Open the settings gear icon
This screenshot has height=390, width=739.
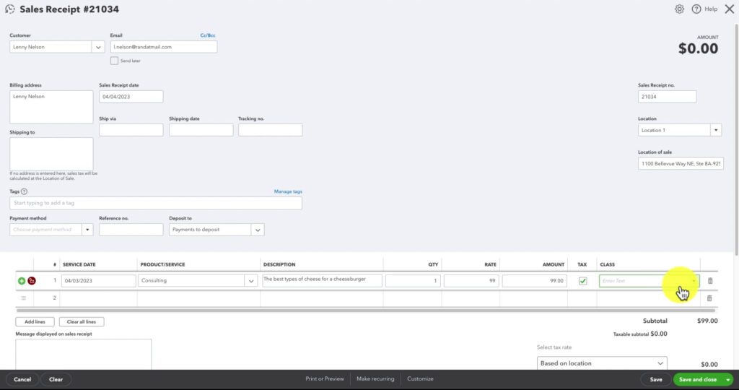[x=679, y=9]
